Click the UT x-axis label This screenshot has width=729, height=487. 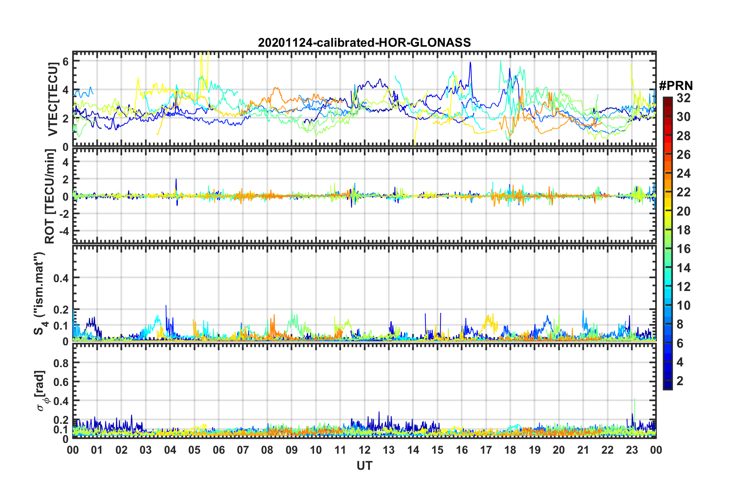364,466
